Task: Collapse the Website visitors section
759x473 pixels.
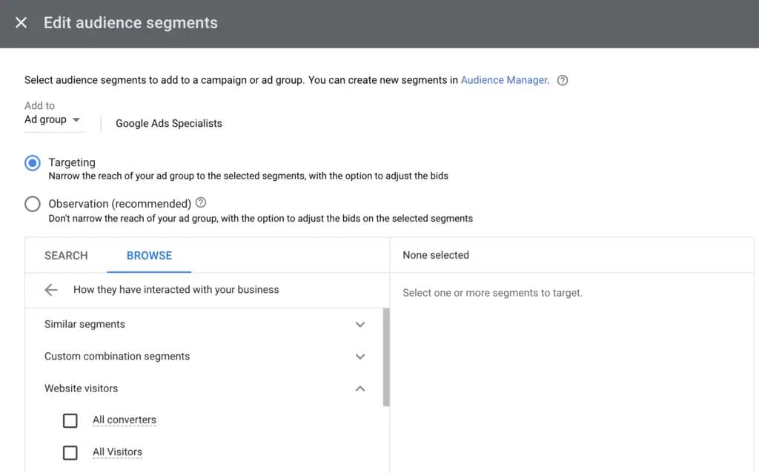Action: click(360, 388)
